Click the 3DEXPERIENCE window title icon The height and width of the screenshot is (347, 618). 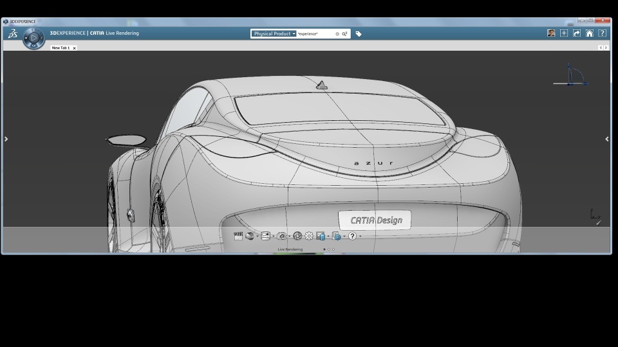click(x=6, y=22)
